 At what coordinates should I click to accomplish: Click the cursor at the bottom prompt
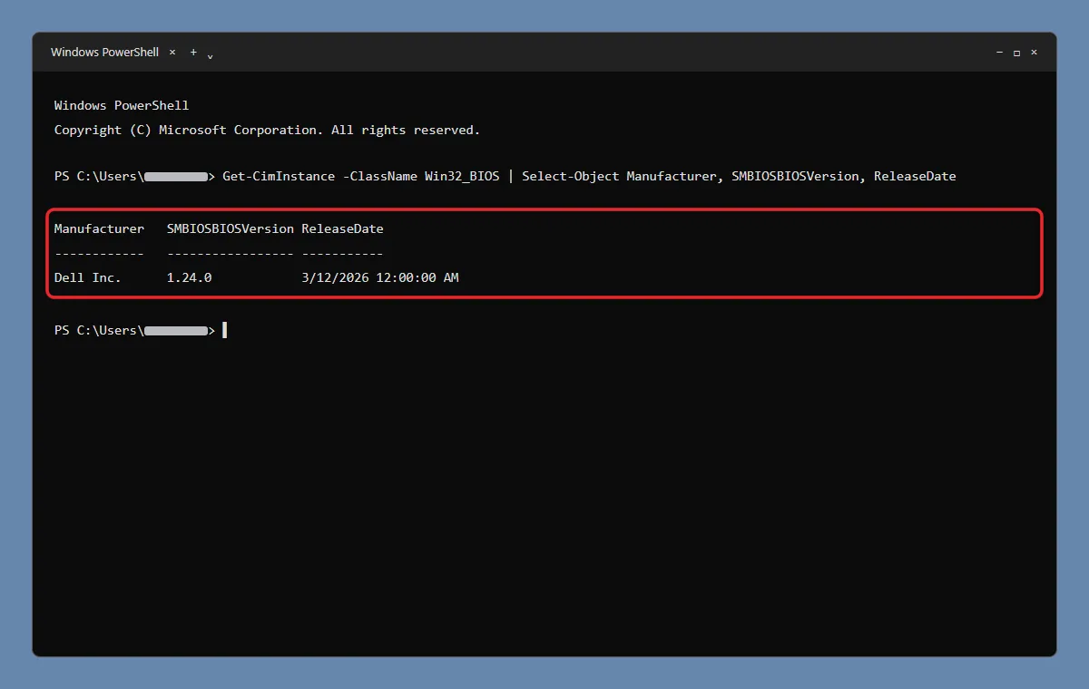point(224,330)
